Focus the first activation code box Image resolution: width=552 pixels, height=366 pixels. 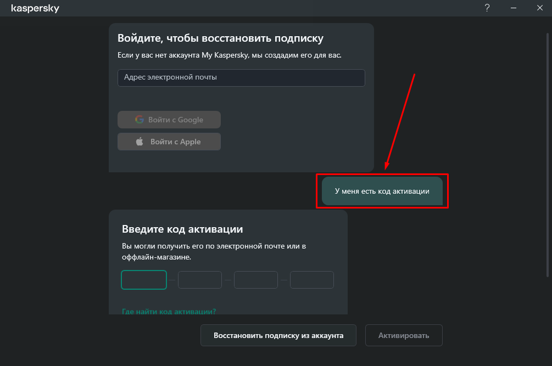[x=144, y=280]
